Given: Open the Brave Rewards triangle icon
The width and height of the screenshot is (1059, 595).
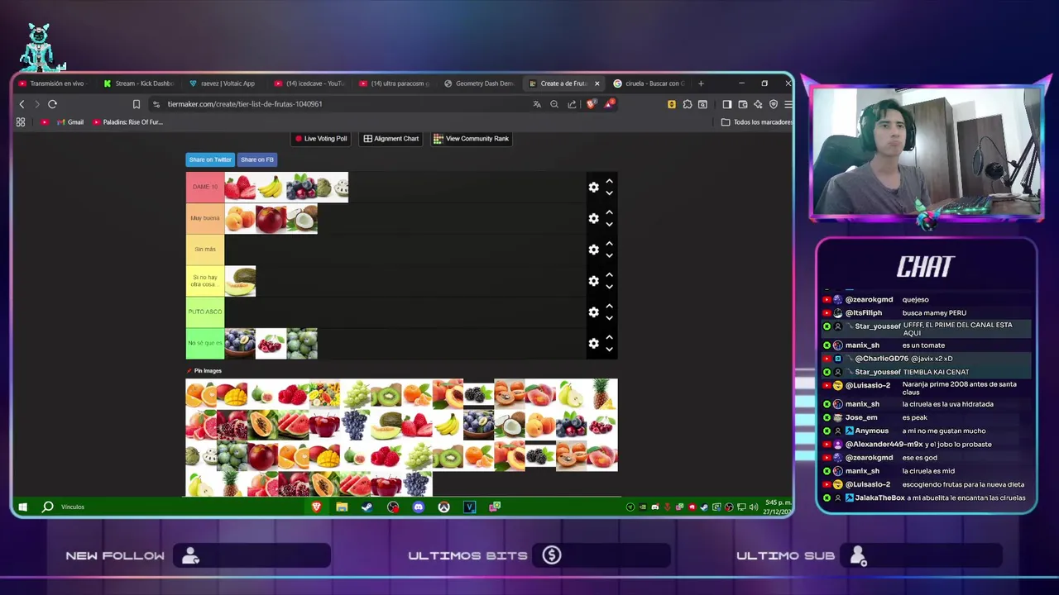Looking at the screenshot, I should (609, 104).
